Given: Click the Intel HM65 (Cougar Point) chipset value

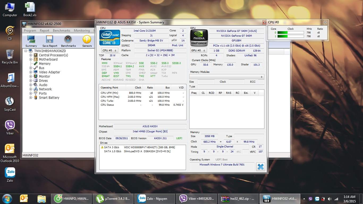Looking at the screenshot, I should pyautogui.click(x=150, y=131).
